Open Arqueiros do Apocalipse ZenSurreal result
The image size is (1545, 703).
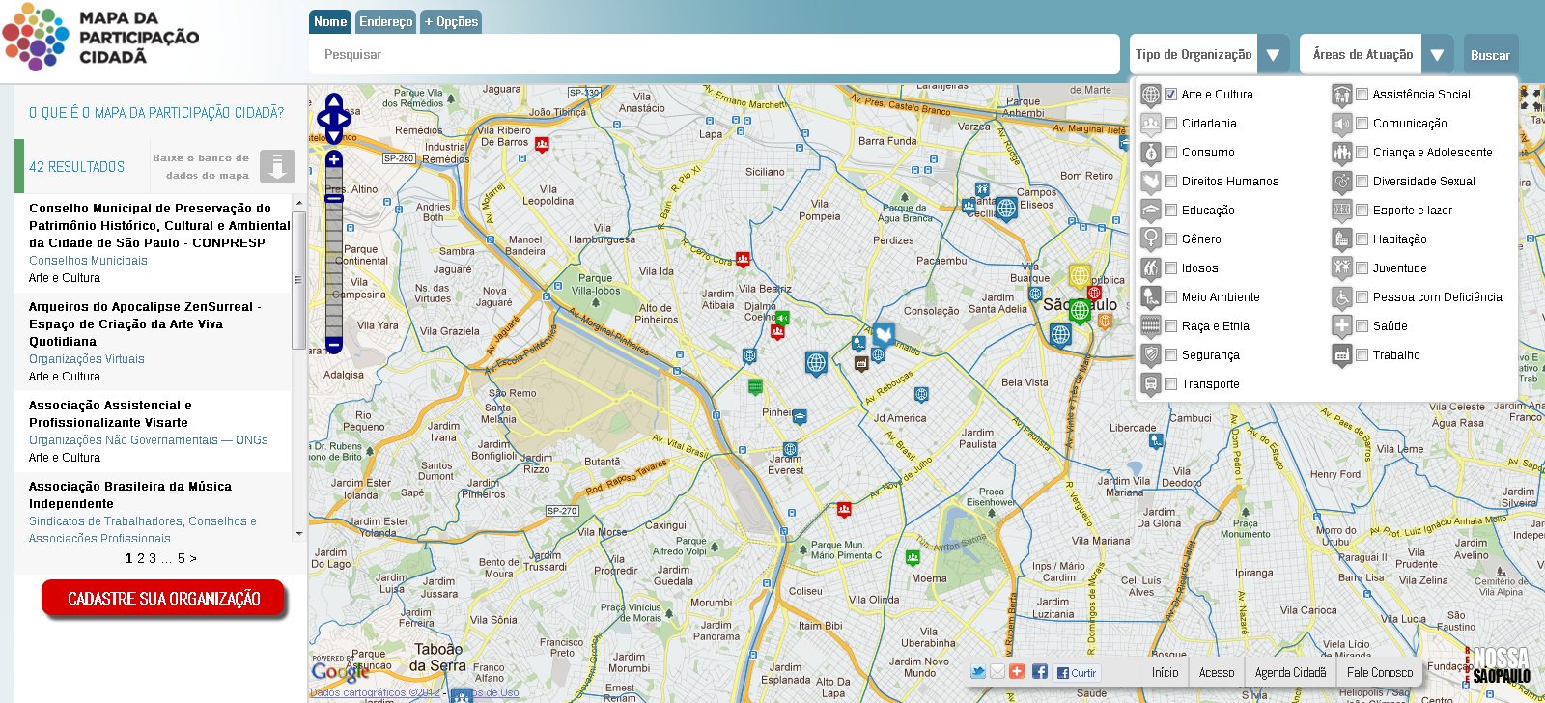[x=145, y=324]
